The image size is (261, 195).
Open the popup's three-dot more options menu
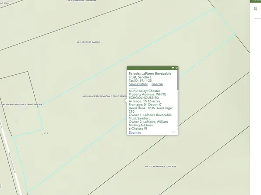click(173, 132)
